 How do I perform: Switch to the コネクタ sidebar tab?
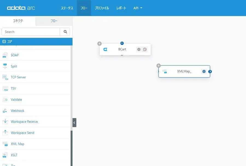[x=18, y=21]
